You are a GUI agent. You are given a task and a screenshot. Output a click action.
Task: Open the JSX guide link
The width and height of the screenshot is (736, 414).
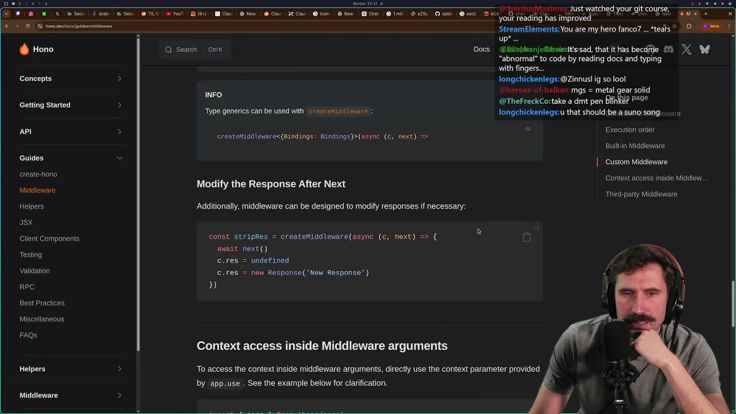pyautogui.click(x=26, y=223)
